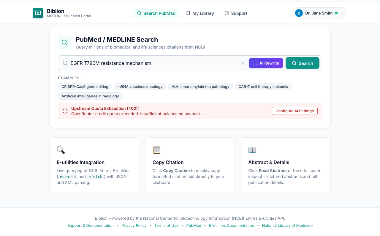Viewport: 380px width, 236px height.
Task: Follow the PubMed footer link
Action: (x=194, y=225)
